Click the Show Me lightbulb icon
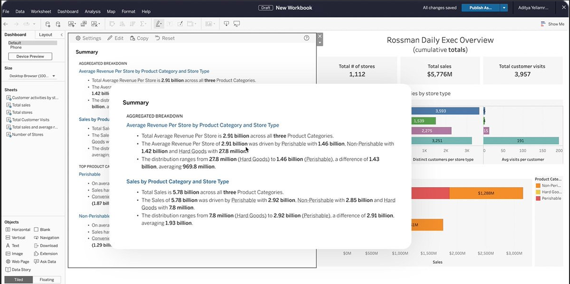Image resolution: width=570 pixels, height=284 pixels. tap(542, 24)
